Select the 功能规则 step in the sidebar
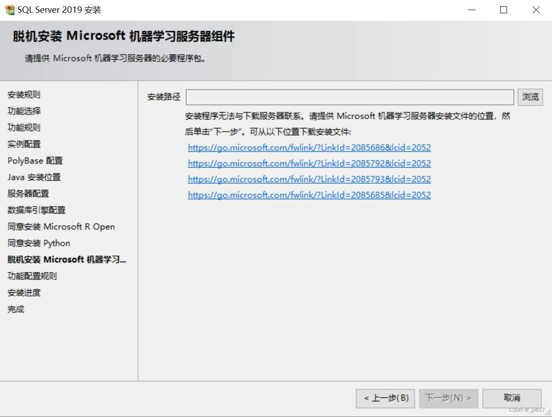552x417 pixels. [x=24, y=128]
